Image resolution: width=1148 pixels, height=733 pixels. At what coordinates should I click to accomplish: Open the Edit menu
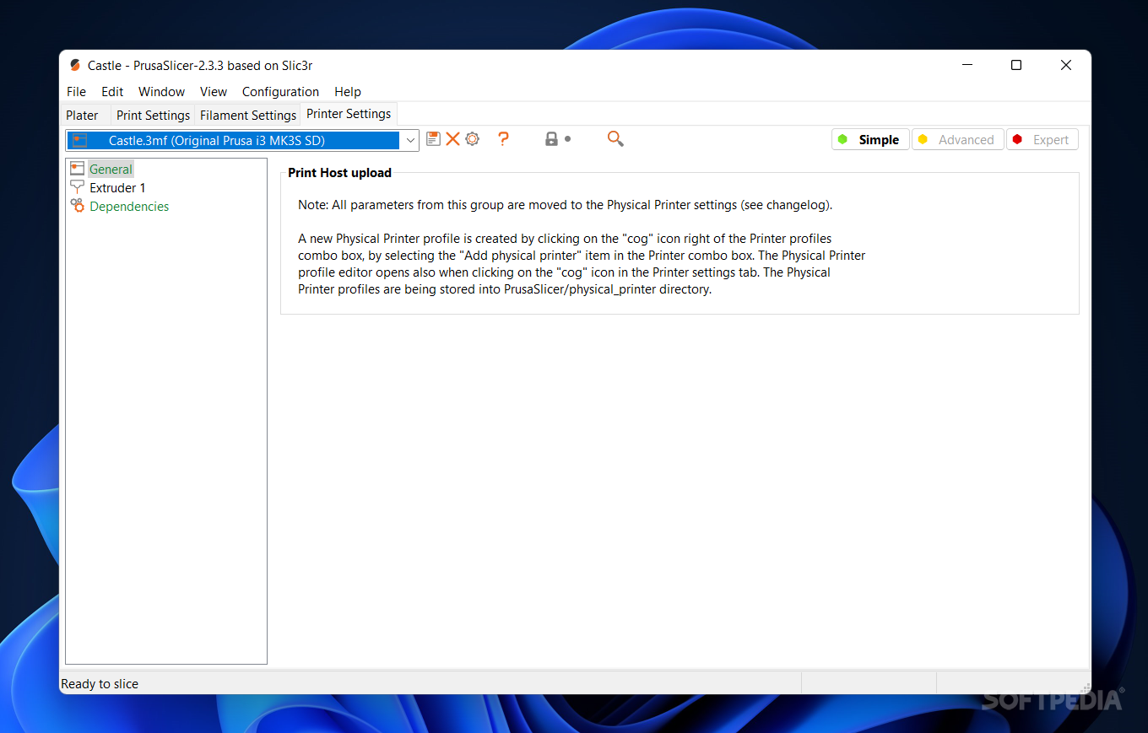click(x=112, y=92)
